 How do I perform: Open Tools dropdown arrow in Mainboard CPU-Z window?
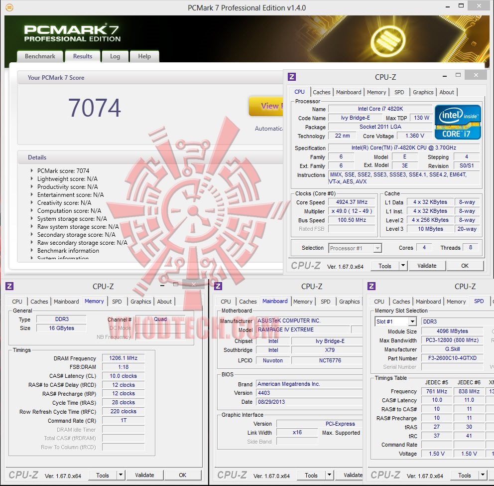click(330, 475)
